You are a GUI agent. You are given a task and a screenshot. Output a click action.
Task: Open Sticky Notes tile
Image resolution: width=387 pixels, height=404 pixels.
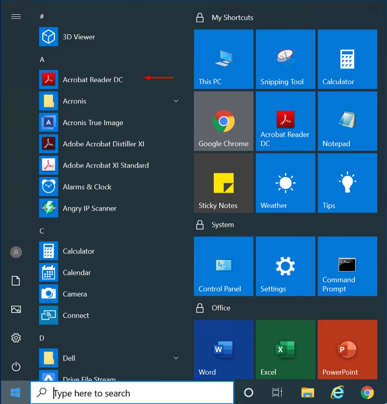(x=223, y=183)
